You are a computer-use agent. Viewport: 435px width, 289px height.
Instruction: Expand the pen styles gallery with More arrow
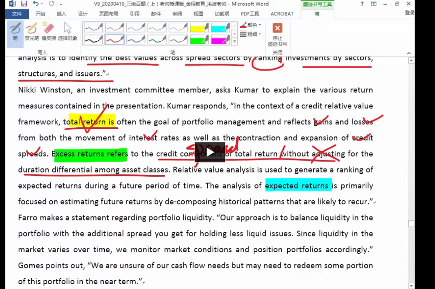click(x=235, y=41)
